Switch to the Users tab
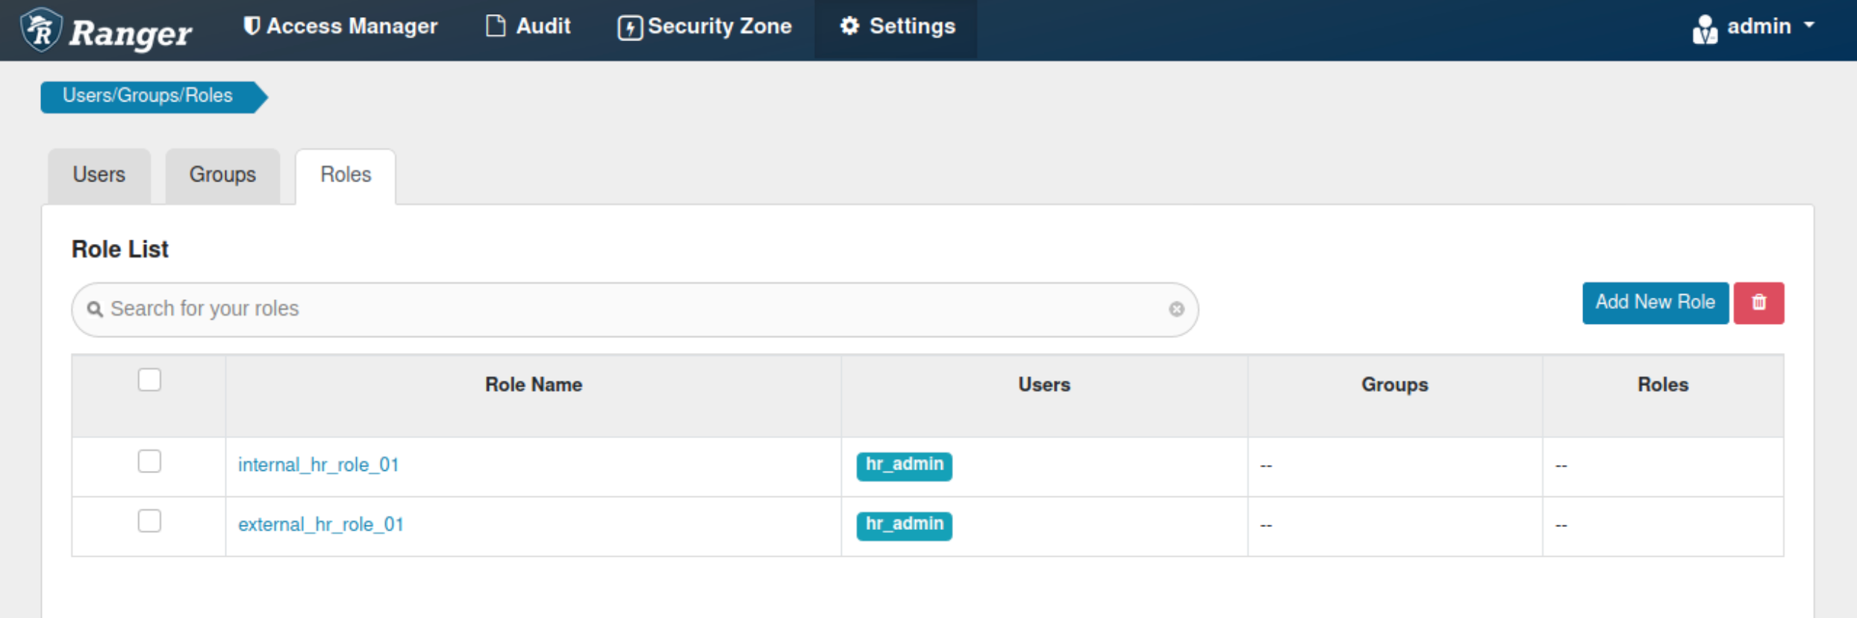 (99, 175)
